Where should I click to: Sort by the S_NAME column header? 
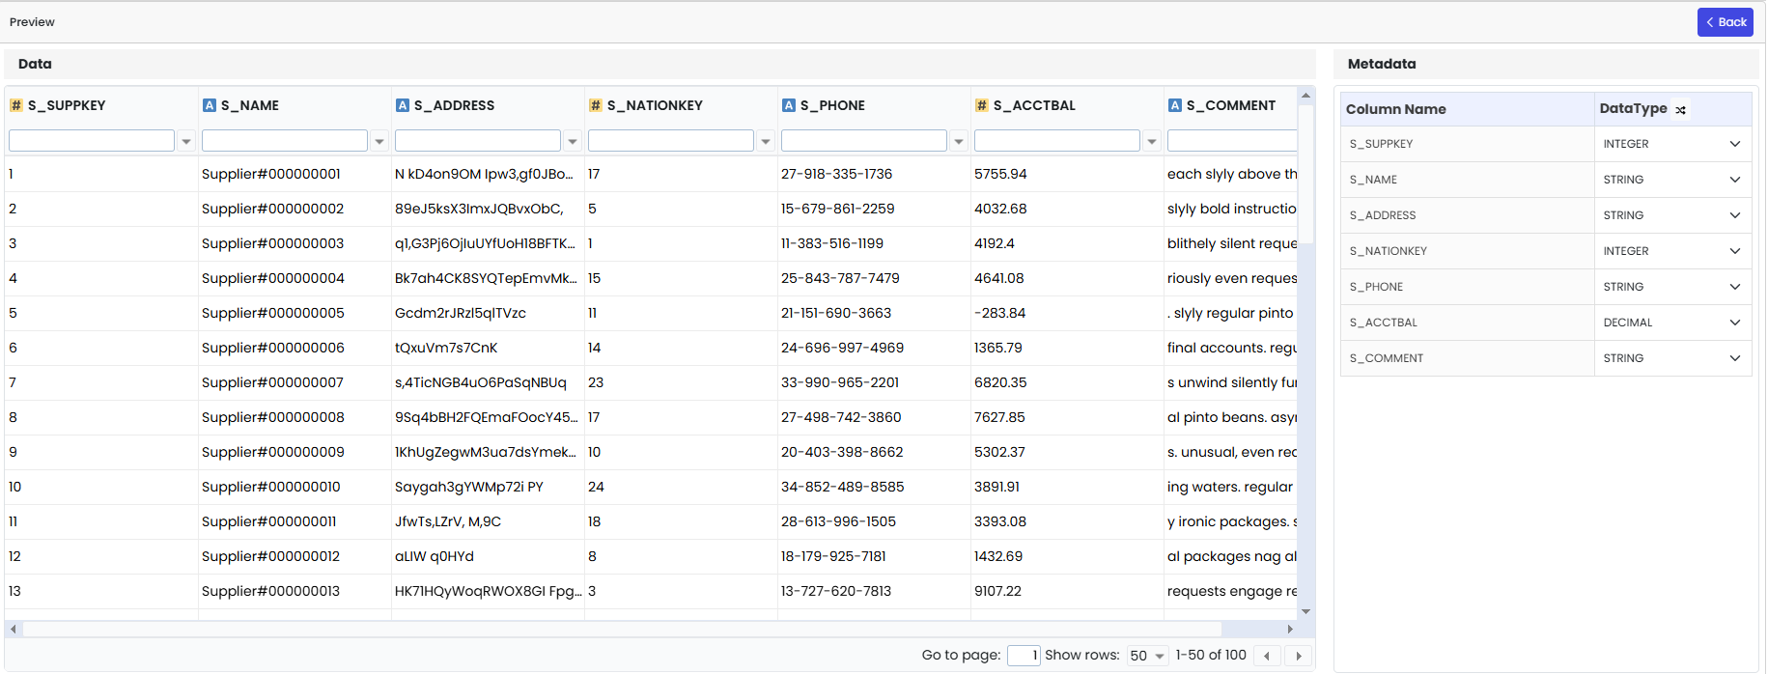pyautogui.click(x=250, y=105)
